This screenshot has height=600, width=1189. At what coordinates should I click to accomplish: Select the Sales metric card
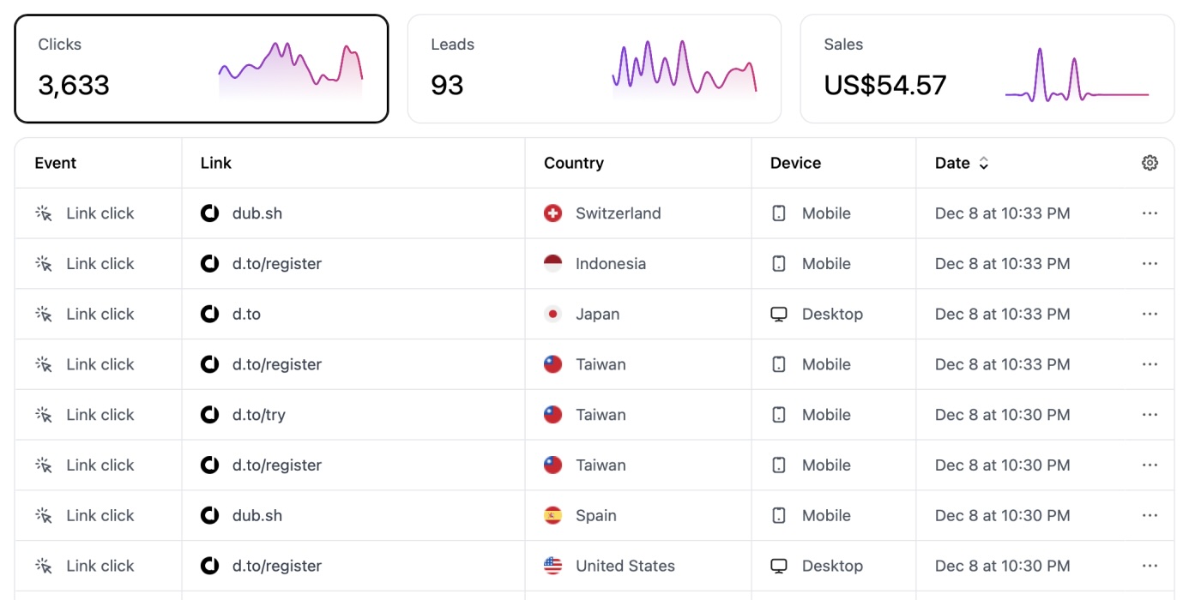(987, 67)
